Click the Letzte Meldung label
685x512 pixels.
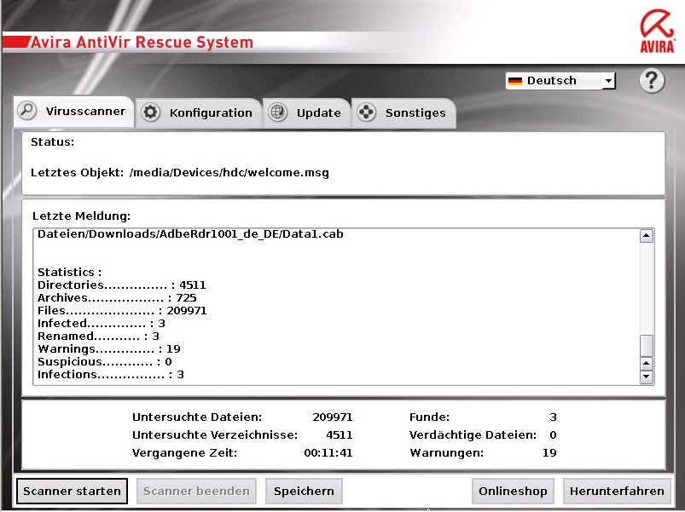(x=81, y=216)
